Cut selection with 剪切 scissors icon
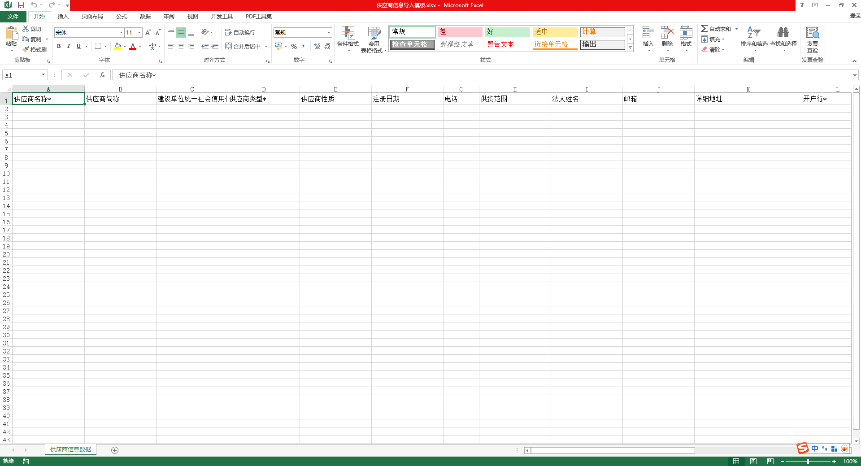This screenshot has height=466, width=861. pos(32,29)
